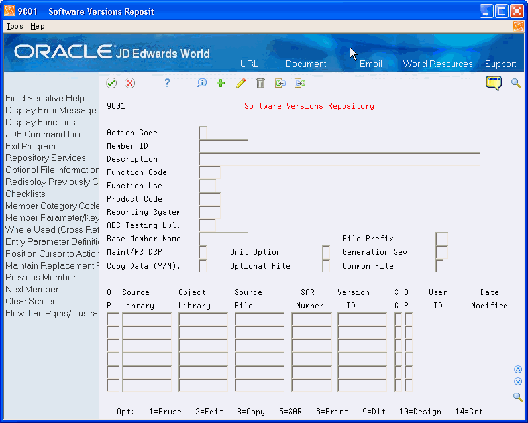Click the title bar application icon
This screenshot has height=423, width=528.
pyautogui.click(x=9, y=11)
